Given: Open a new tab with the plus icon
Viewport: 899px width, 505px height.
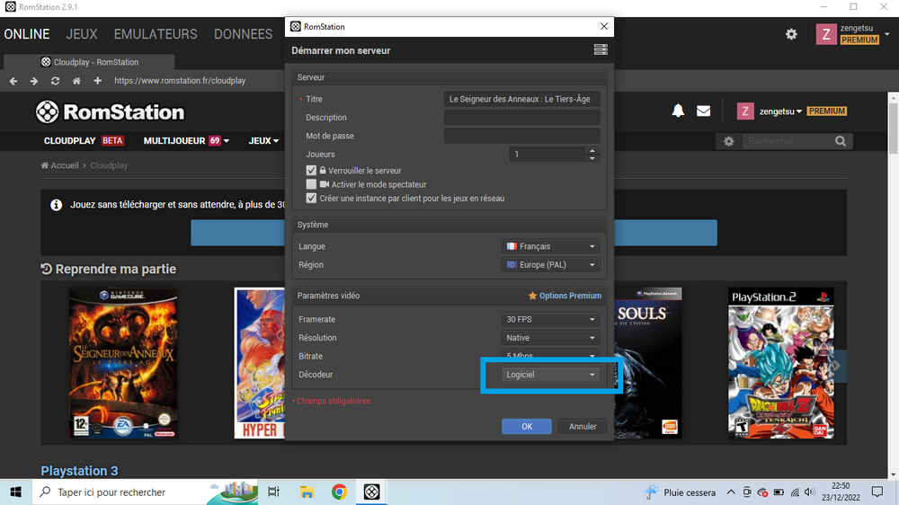Looking at the screenshot, I should [97, 81].
